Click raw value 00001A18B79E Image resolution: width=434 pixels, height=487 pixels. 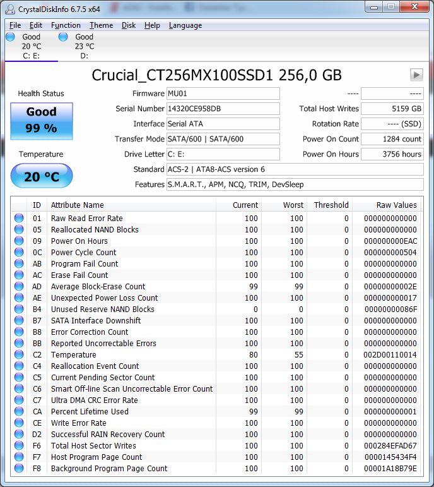pos(390,468)
